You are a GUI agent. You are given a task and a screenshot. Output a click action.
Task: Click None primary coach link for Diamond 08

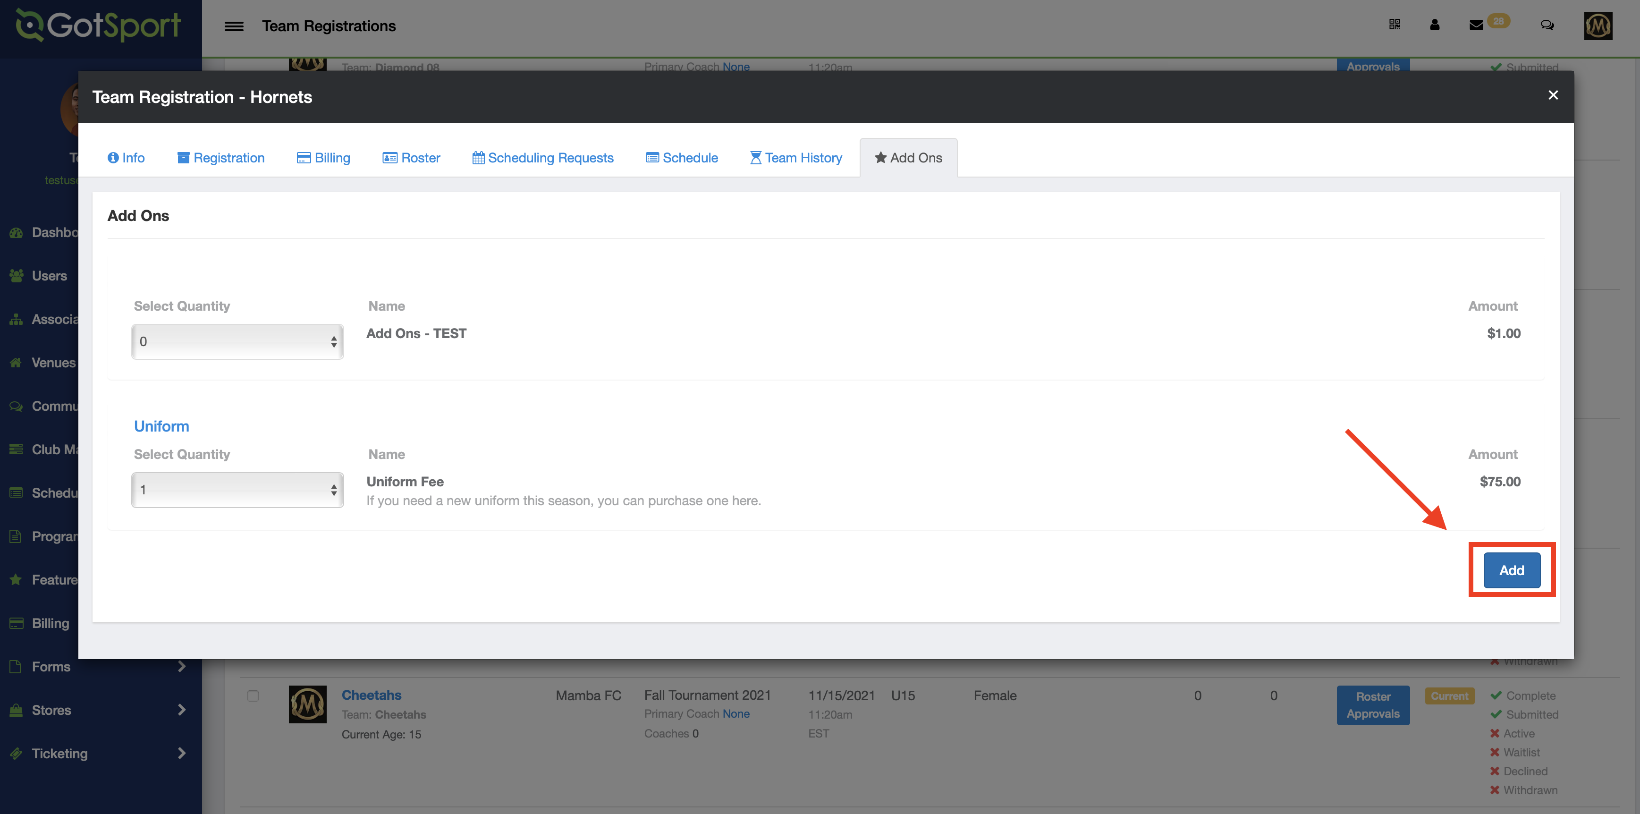pos(735,66)
